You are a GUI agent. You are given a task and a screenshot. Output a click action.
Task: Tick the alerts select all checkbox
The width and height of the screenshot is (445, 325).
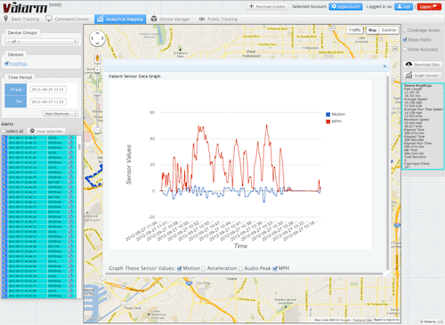[4, 131]
